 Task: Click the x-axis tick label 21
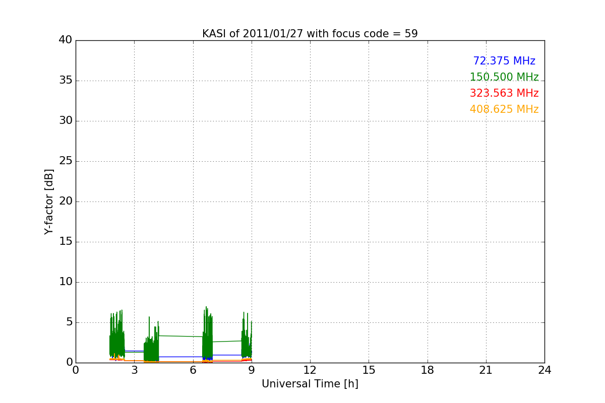(486, 370)
